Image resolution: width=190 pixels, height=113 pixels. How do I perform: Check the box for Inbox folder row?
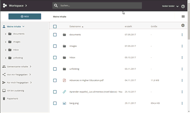(x=55, y=58)
